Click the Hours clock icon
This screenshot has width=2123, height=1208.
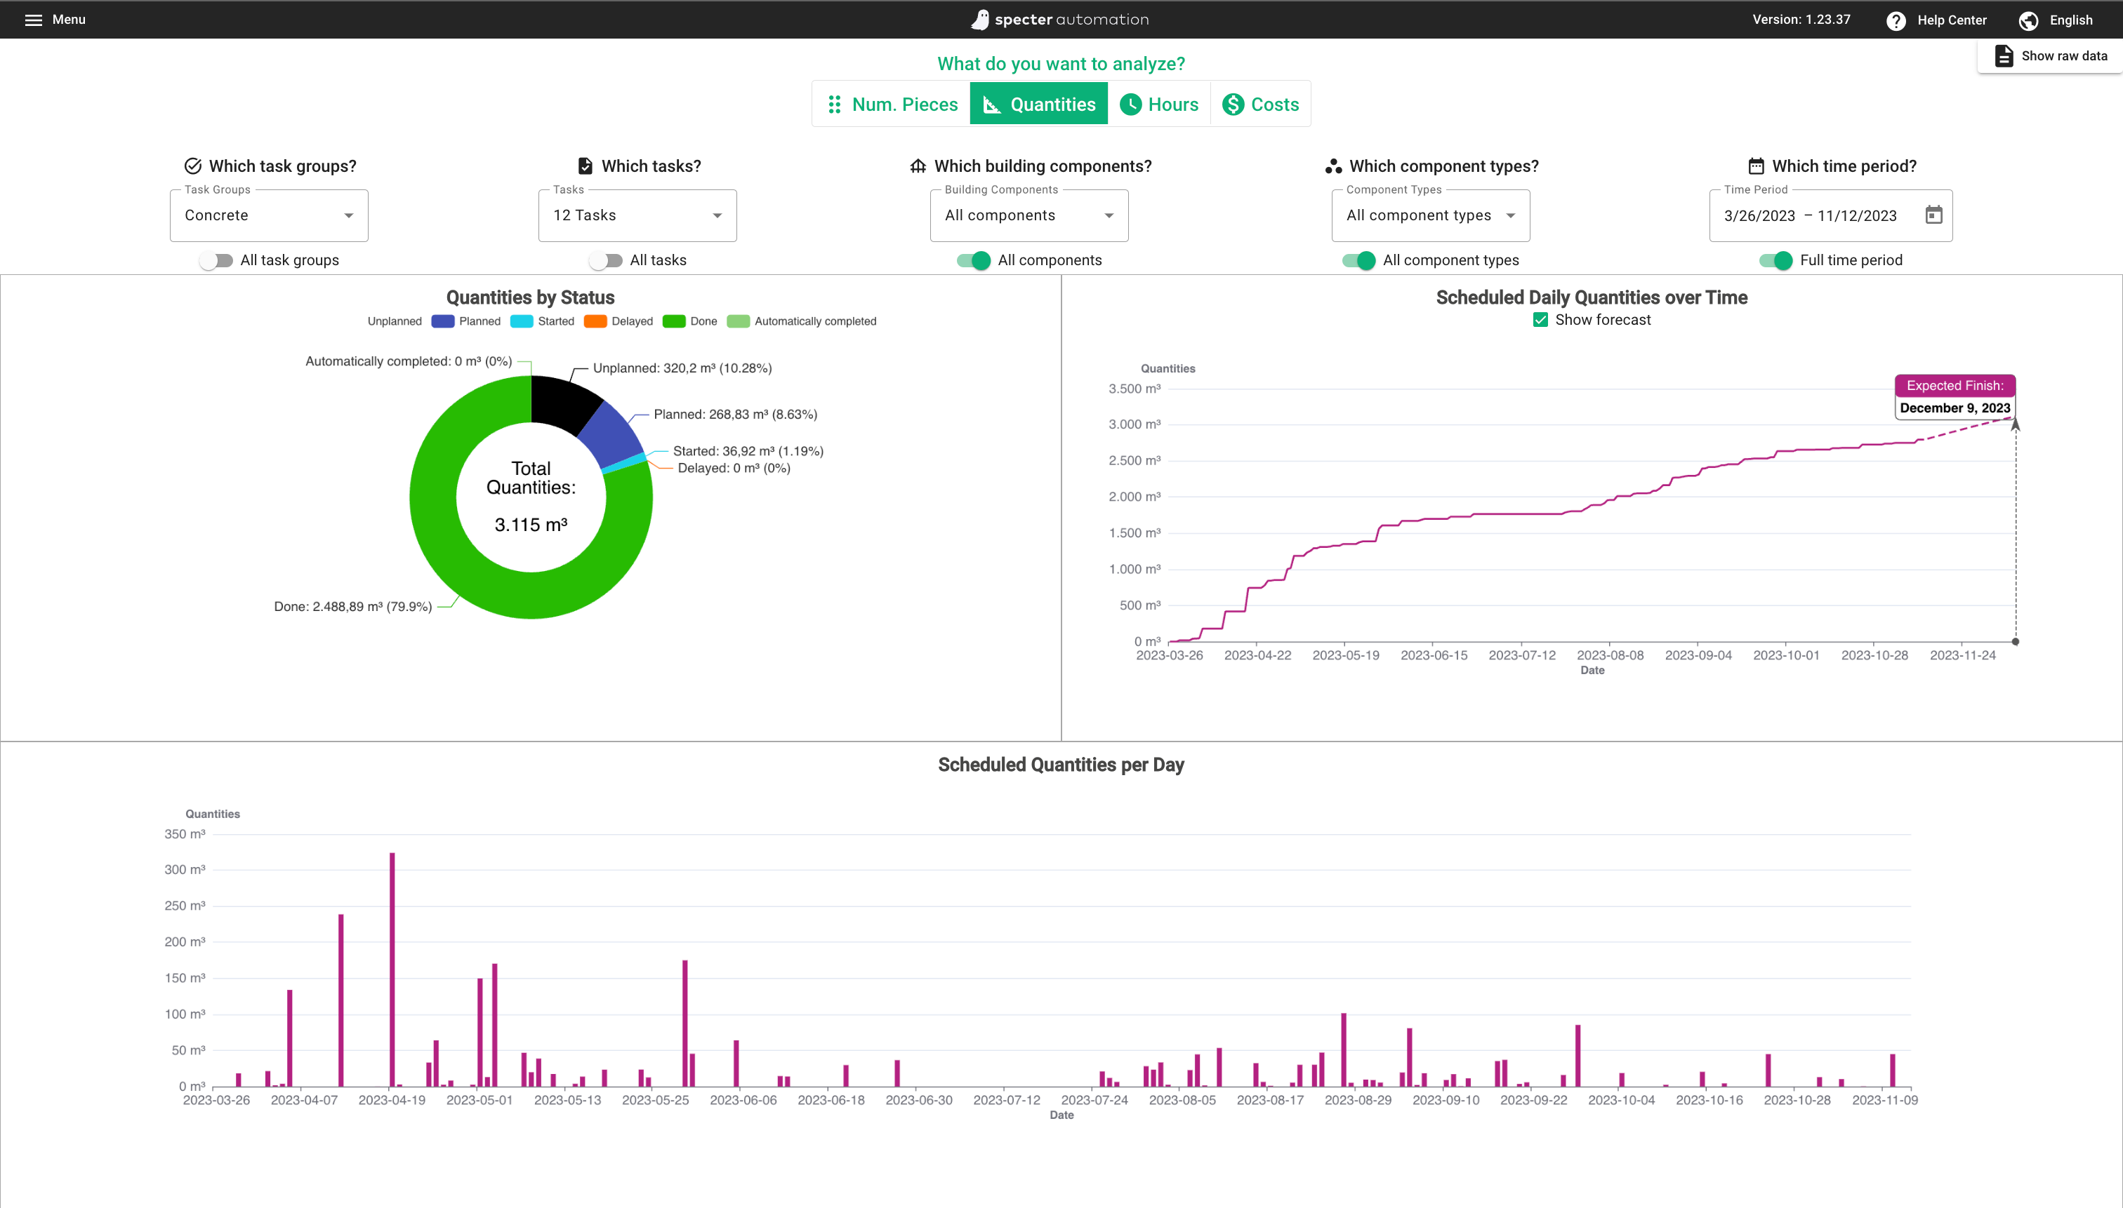pyautogui.click(x=1130, y=105)
